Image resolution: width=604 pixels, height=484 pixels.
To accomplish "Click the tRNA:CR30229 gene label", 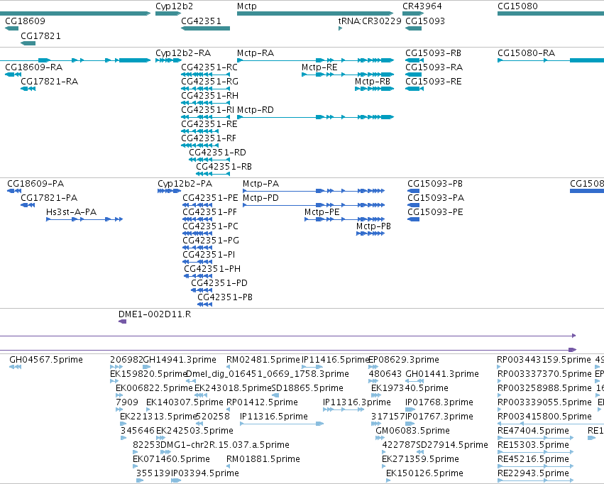I will [370, 21].
